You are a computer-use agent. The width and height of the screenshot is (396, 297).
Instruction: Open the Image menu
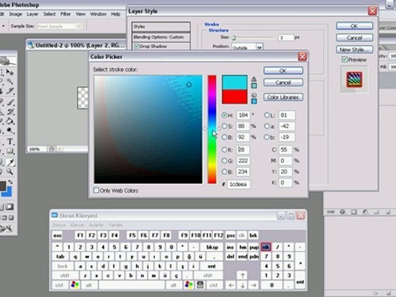click(15, 14)
